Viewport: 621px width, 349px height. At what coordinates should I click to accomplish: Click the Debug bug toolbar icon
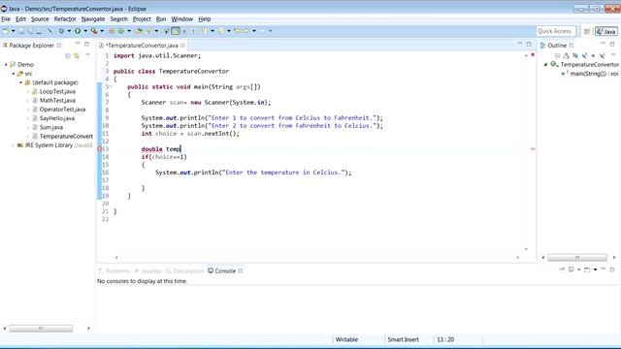coord(61,31)
